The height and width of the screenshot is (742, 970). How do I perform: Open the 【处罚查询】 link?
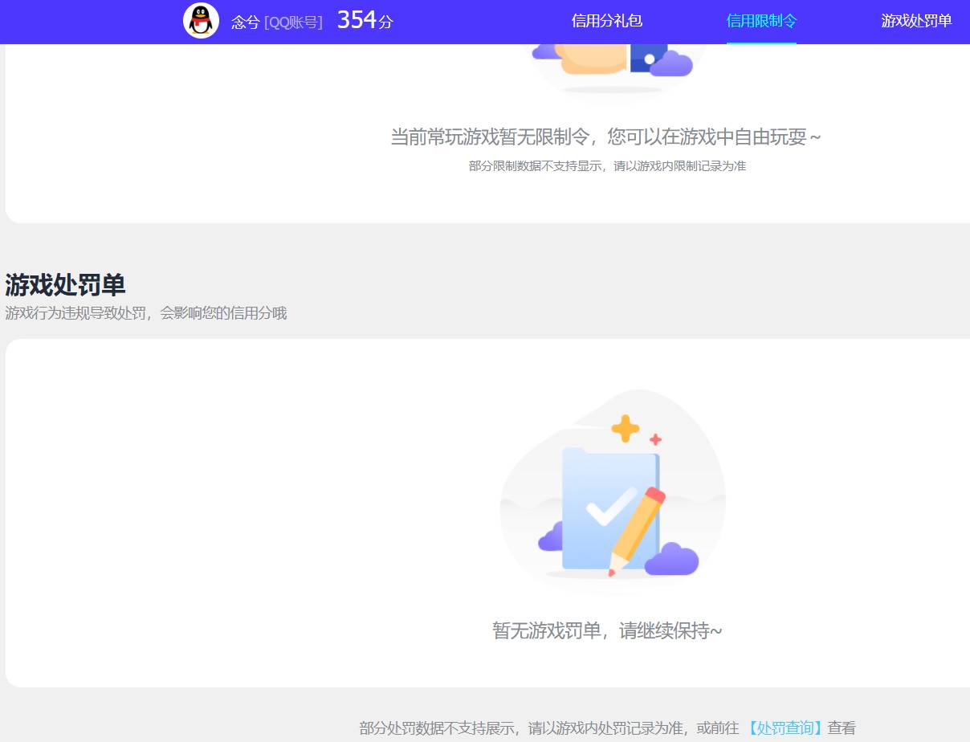tap(785, 728)
